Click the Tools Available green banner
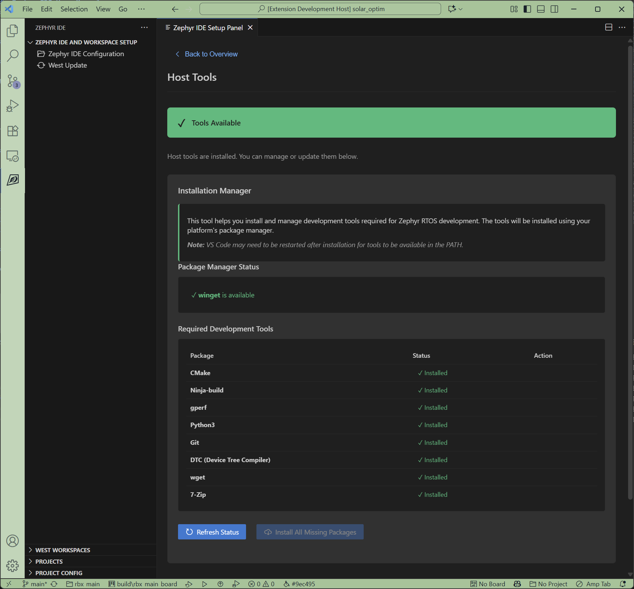 [x=391, y=122]
